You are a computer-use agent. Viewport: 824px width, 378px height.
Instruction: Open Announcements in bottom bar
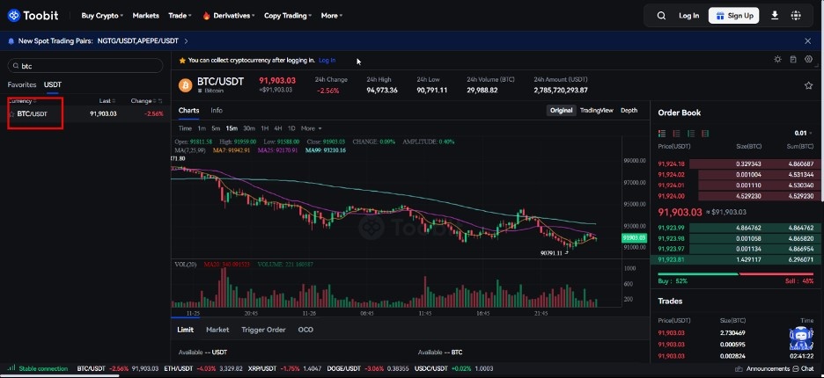763,368
